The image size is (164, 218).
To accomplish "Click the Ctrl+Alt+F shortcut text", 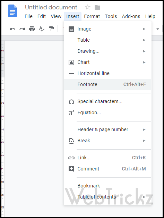I will (135, 84).
